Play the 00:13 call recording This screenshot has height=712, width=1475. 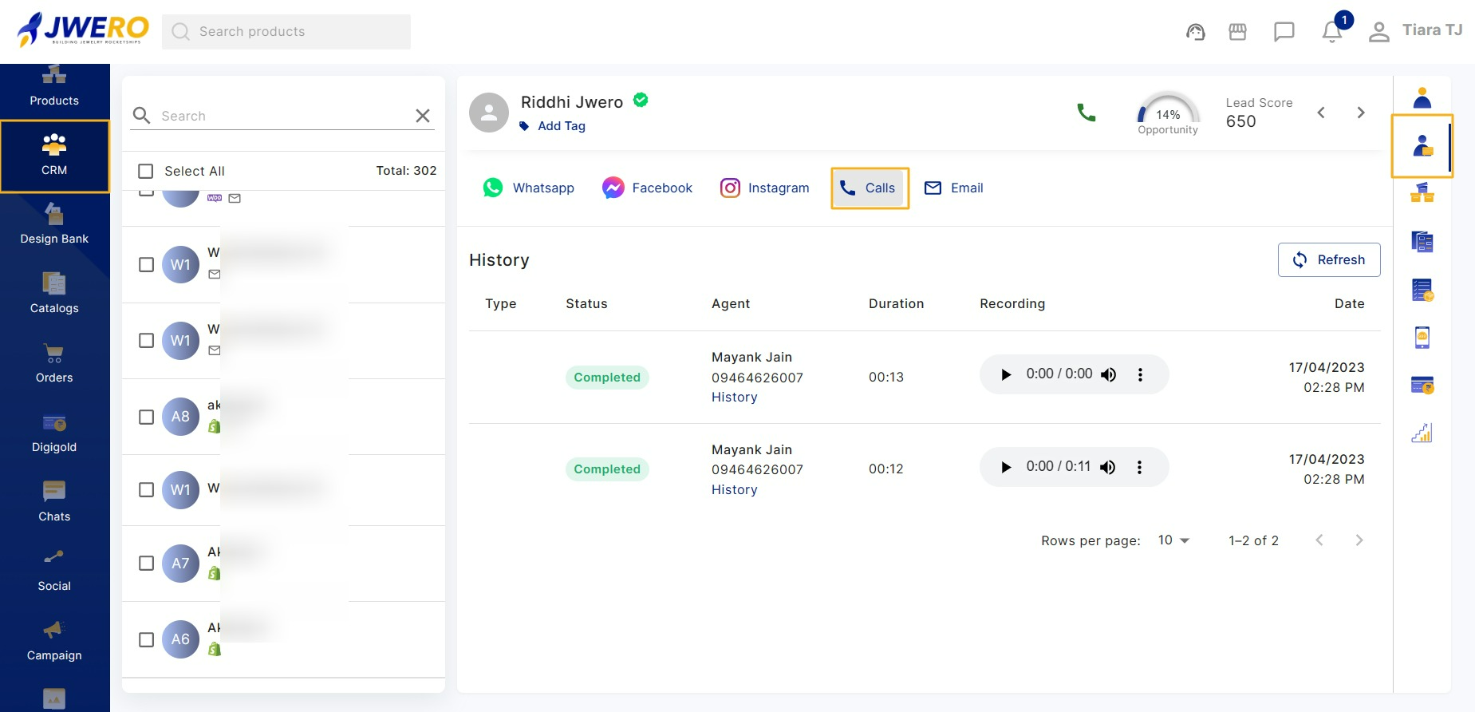[x=1006, y=374]
